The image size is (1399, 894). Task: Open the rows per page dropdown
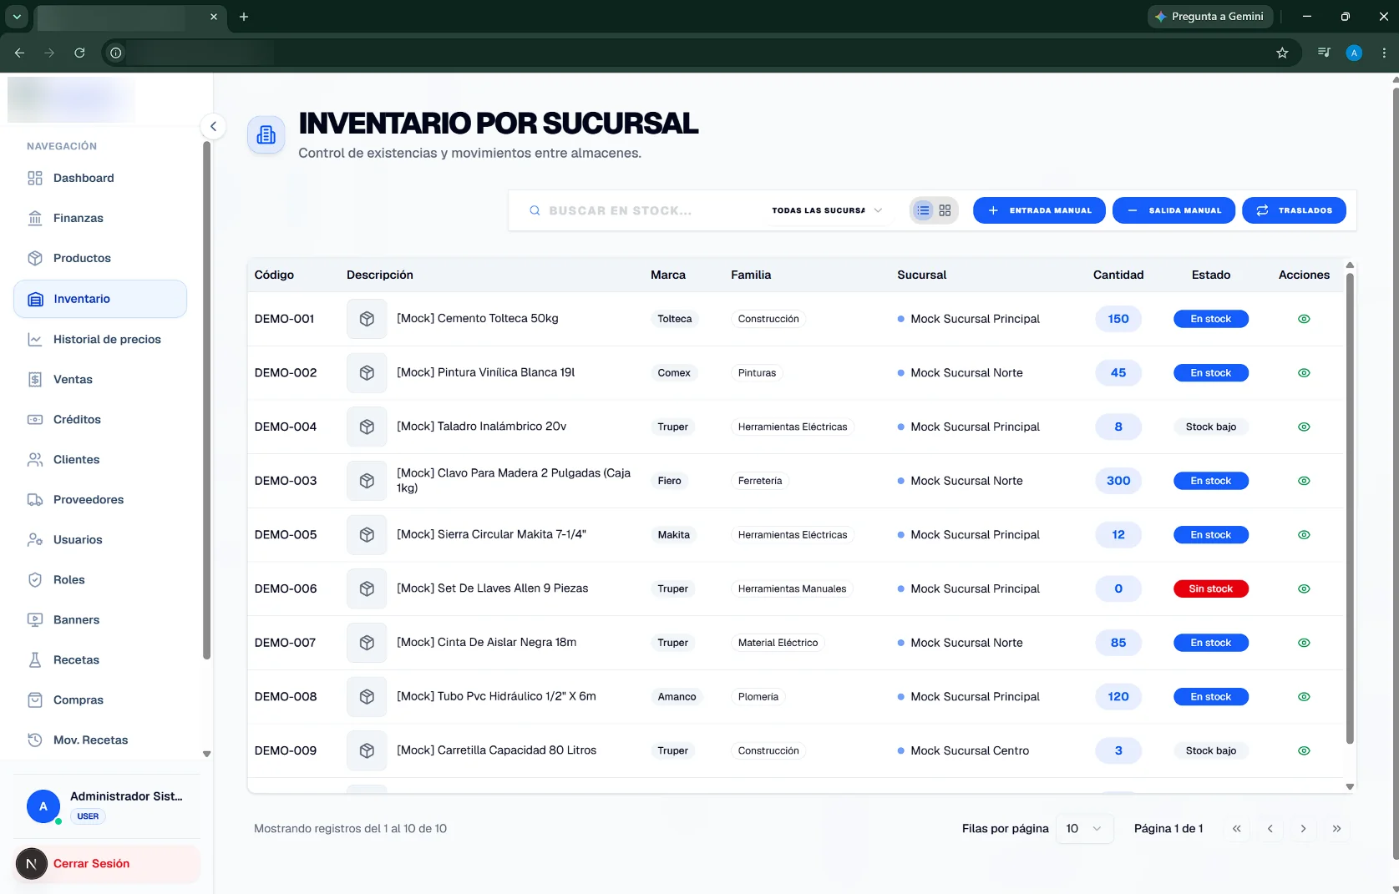[x=1084, y=829]
